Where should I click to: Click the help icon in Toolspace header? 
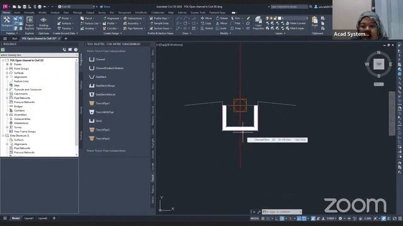click(x=76, y=50)
